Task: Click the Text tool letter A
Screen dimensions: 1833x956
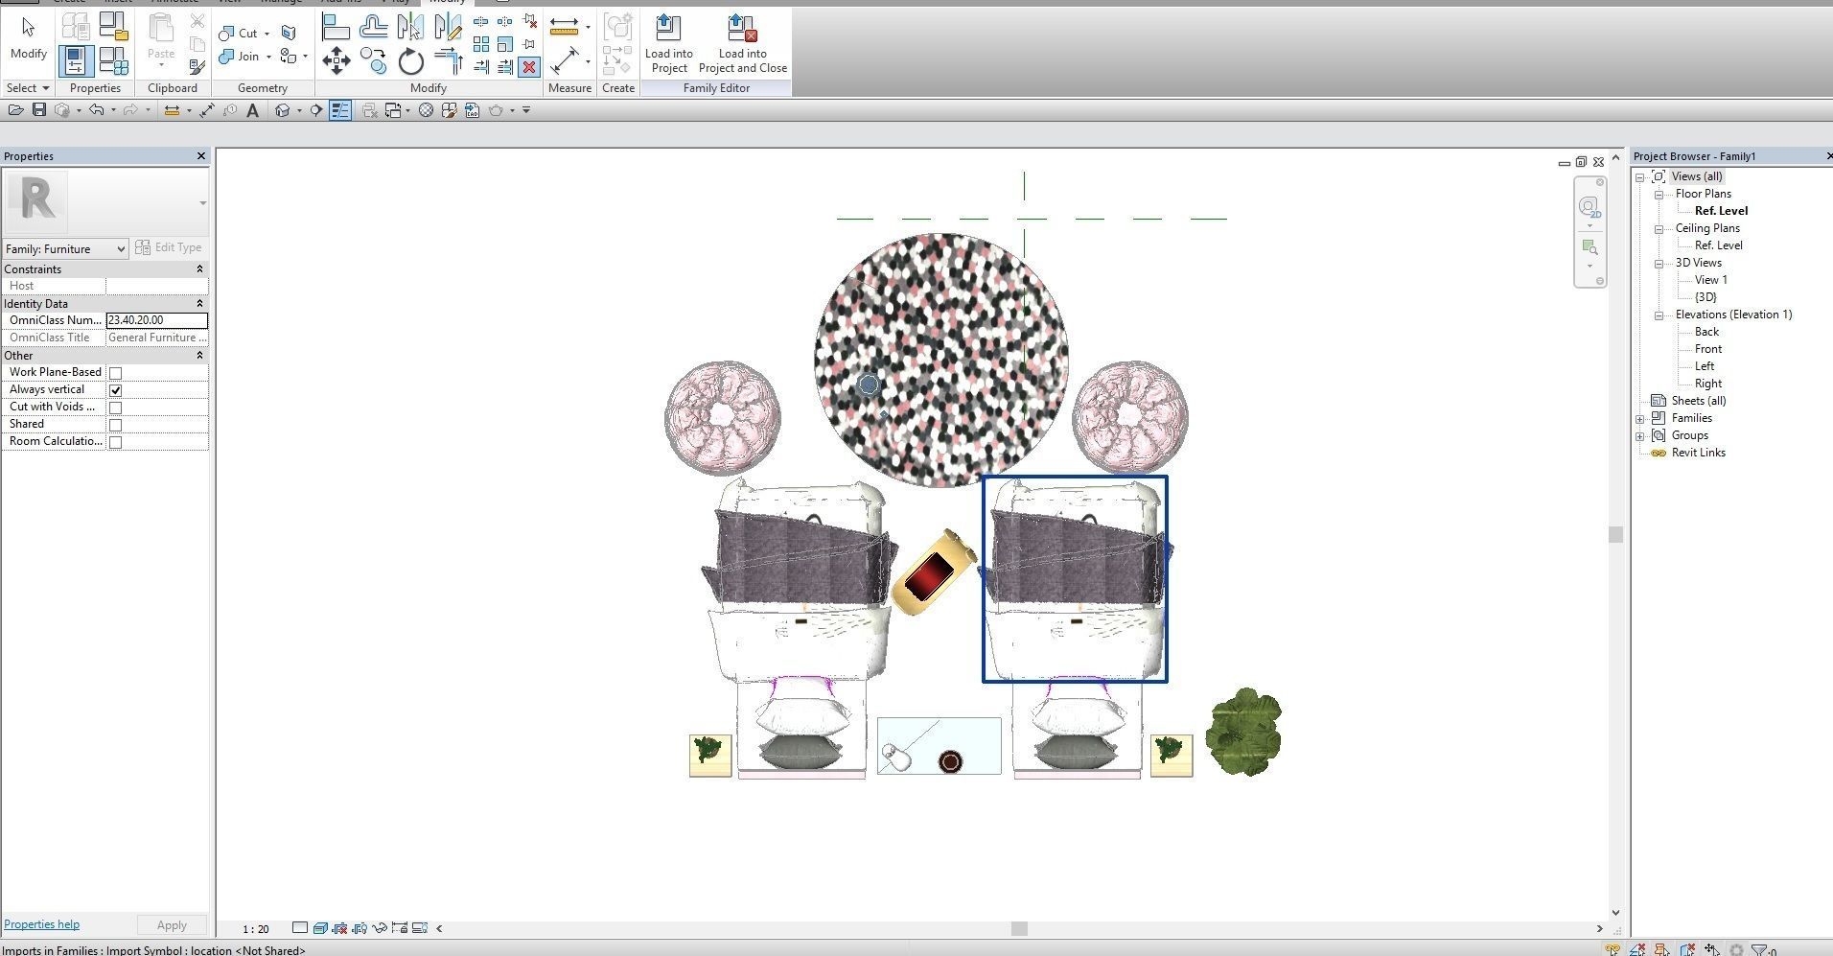Action: (x=252, y=110)
